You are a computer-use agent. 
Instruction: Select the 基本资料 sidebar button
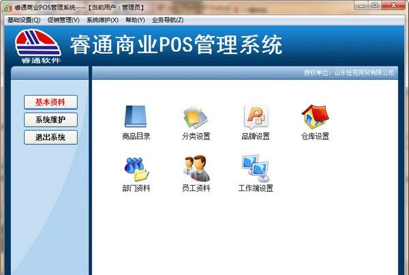pyautogui.click(x=50, y=102)
